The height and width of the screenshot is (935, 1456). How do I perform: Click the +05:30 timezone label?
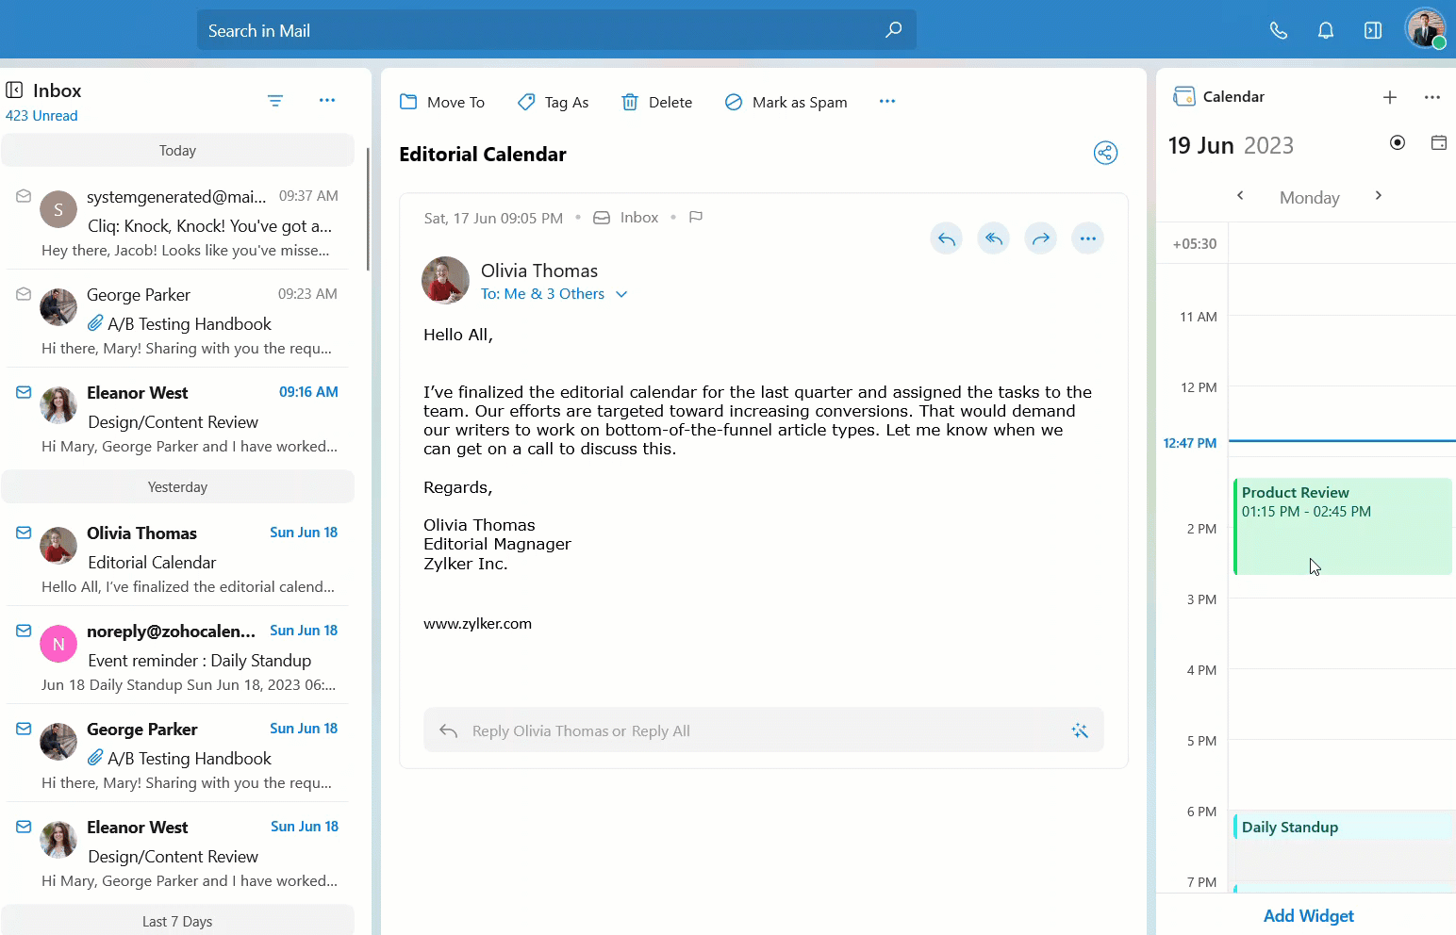(x=1194, y=243)
